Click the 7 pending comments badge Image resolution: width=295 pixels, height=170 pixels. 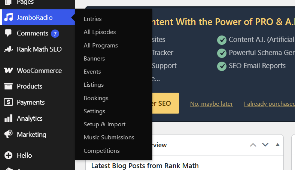coord(55,34)
